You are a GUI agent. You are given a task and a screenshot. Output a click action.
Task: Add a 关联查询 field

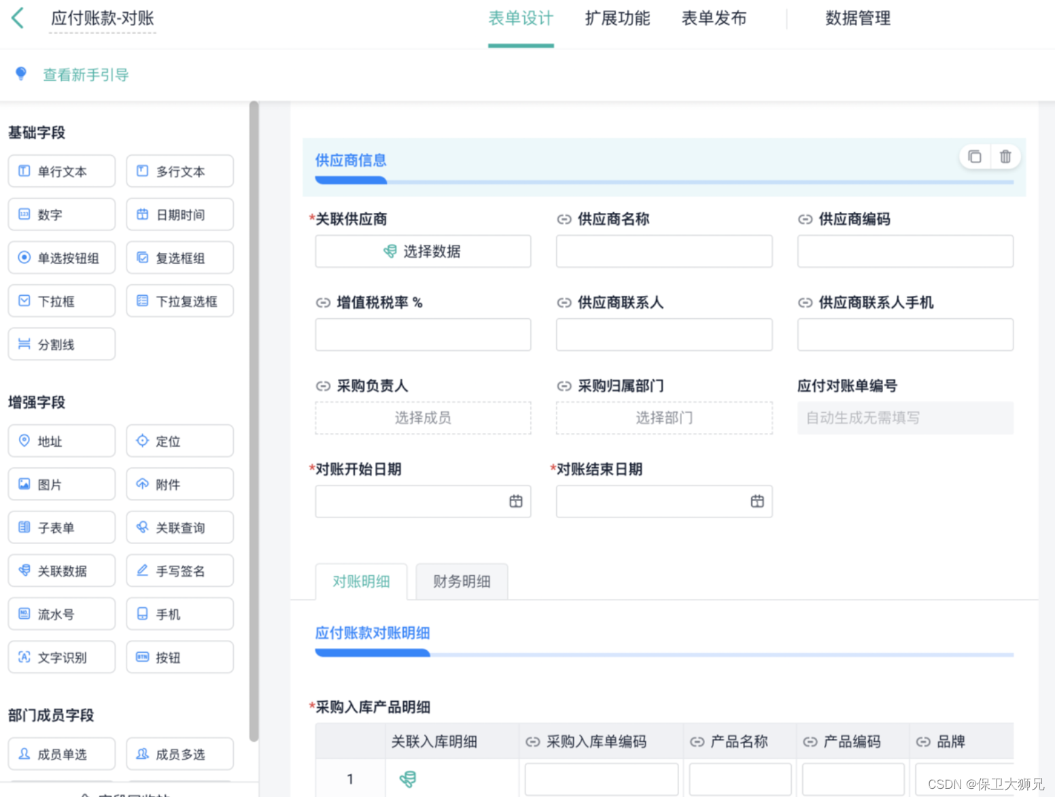click(x=180, y=528)
